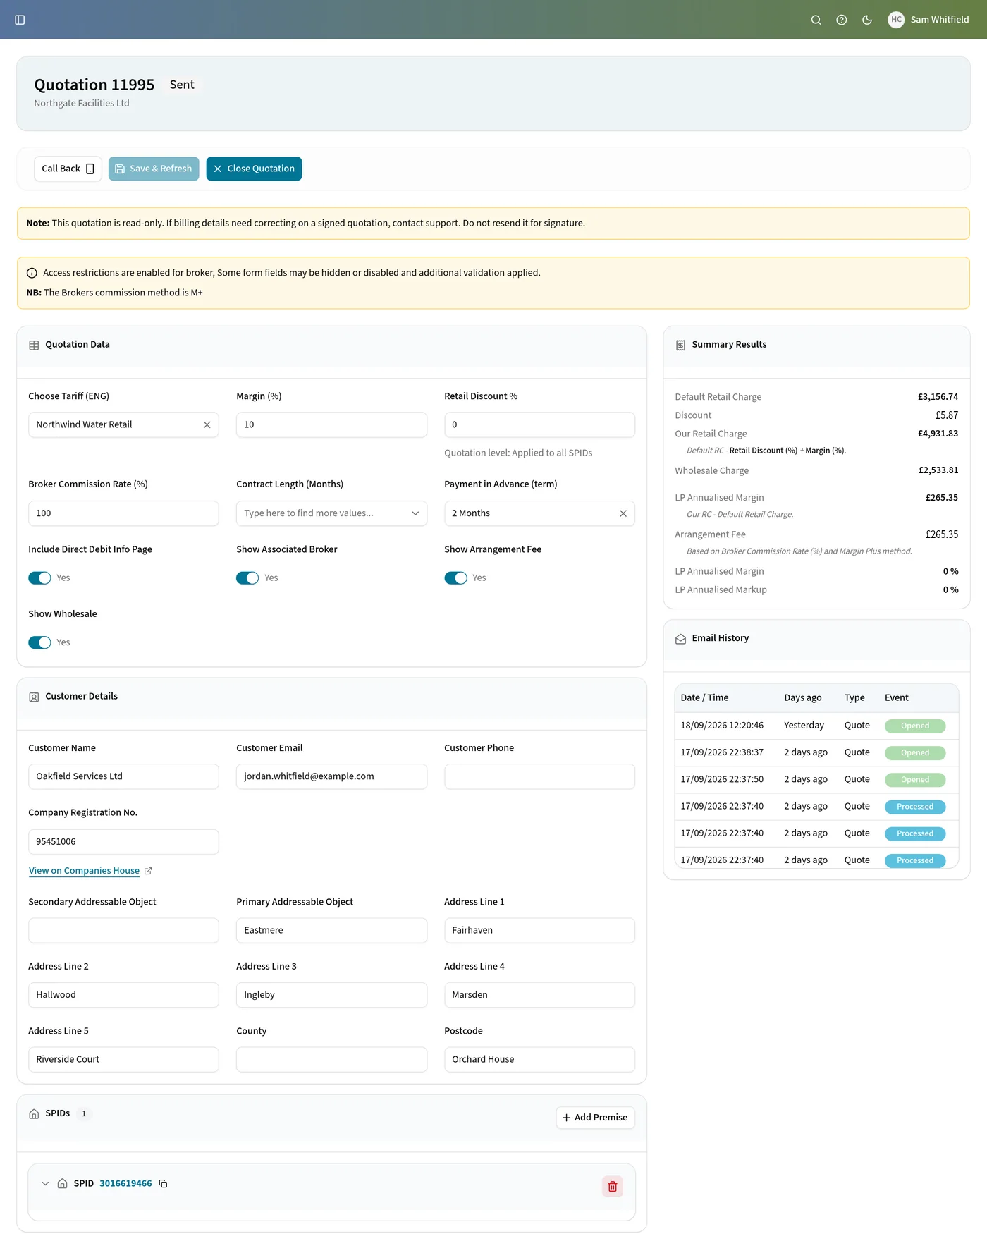Viewport: 987px width, 1234px height.
Task: Click the Event column header
Action: pos(897,698)
